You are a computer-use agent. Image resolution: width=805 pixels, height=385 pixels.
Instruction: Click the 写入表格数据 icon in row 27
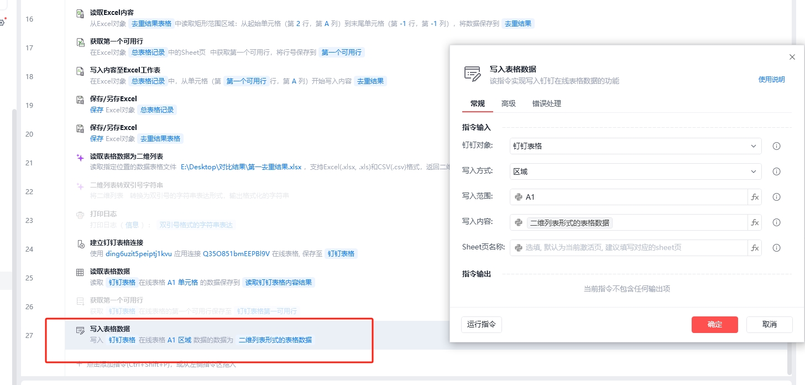pos(80,330)
